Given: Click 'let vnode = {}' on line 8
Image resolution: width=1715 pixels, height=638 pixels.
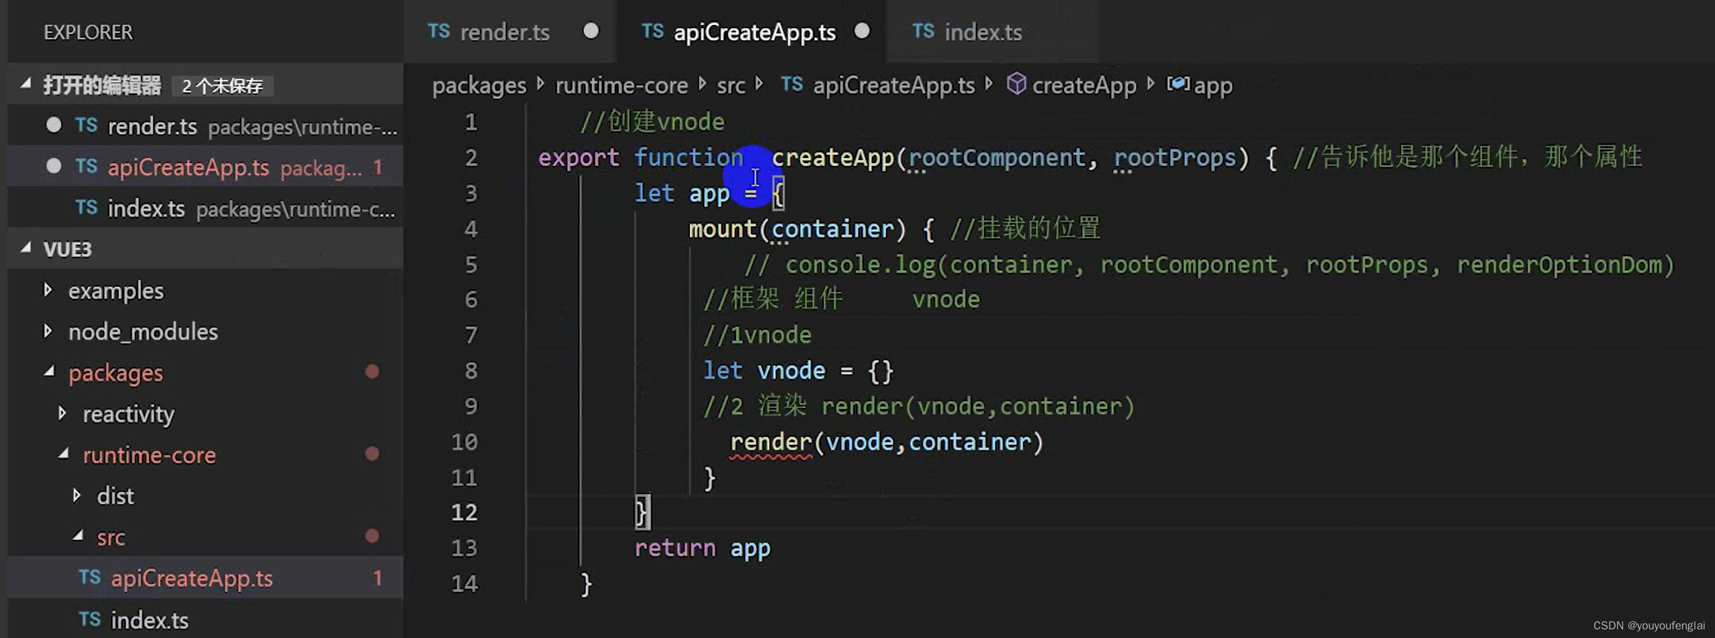Looking at the screenshot, I should 798,371.
